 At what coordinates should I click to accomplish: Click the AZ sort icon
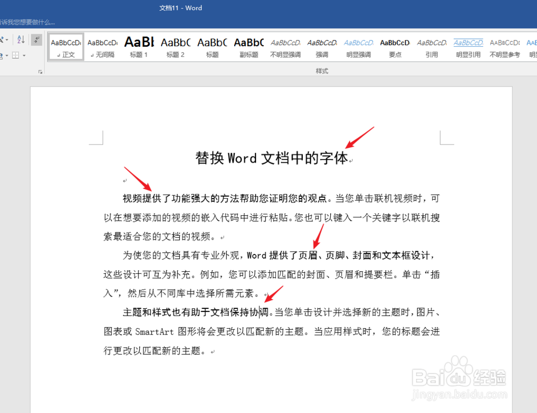click(21, 40)
